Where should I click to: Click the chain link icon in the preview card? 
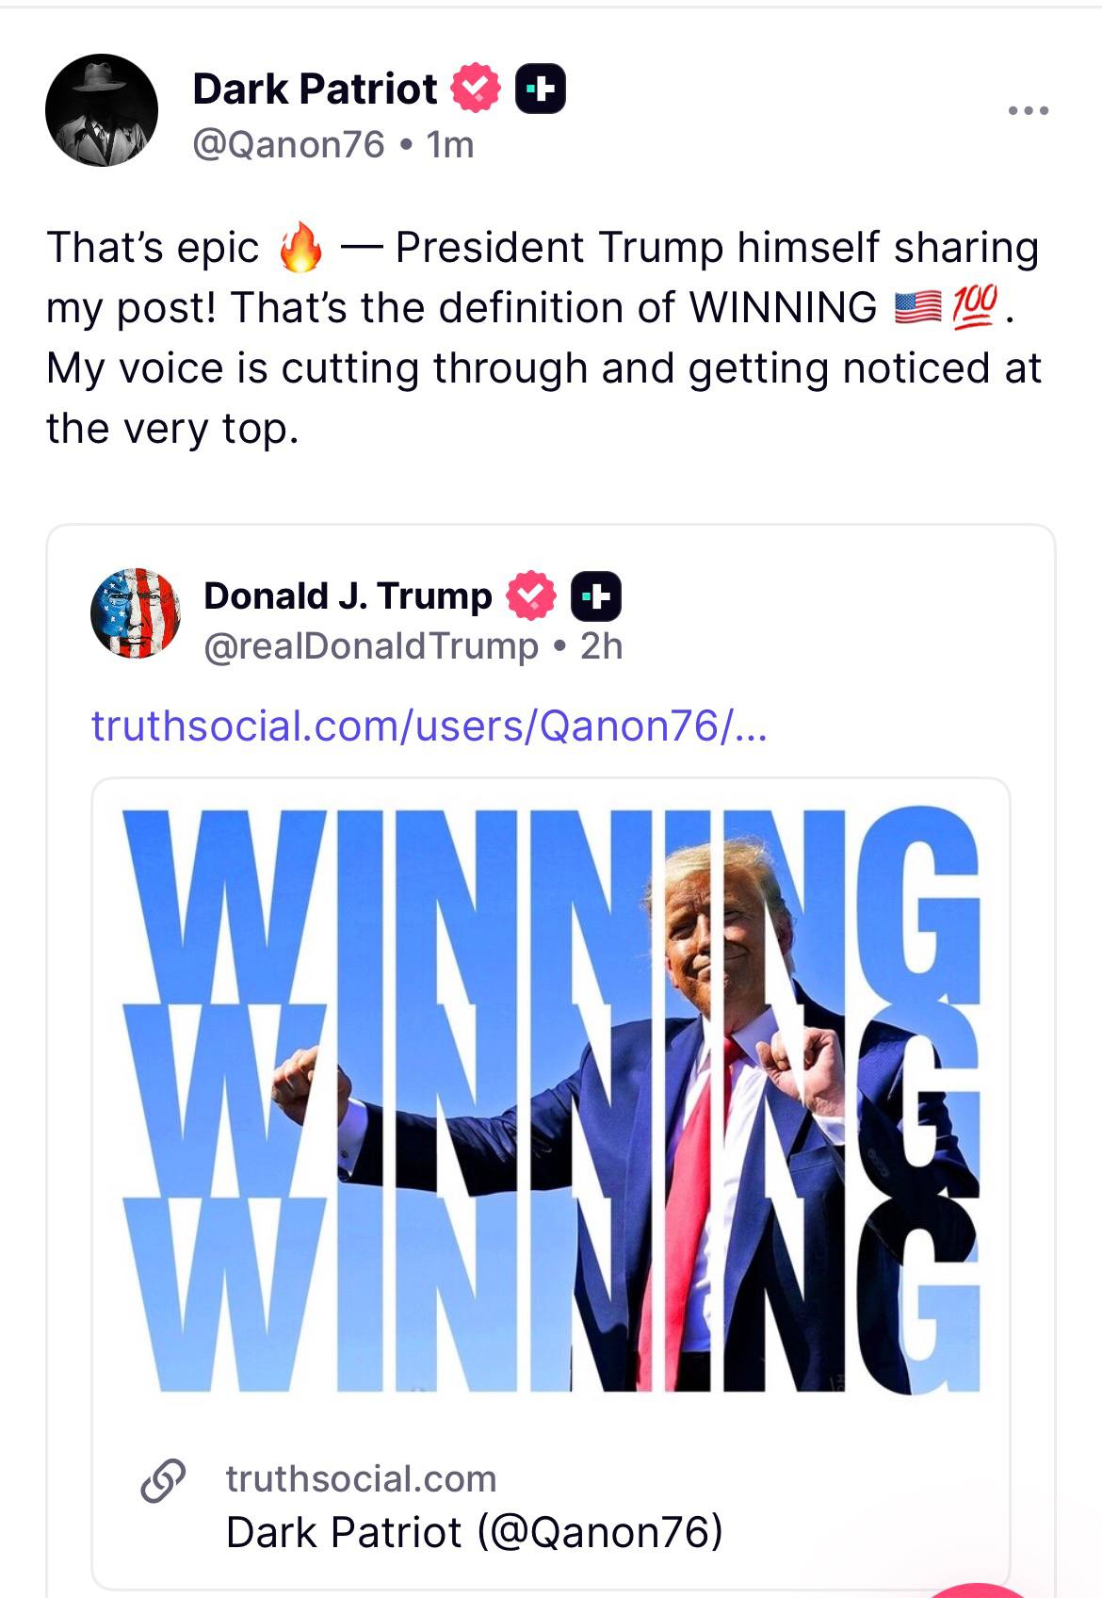(163, 1480)
